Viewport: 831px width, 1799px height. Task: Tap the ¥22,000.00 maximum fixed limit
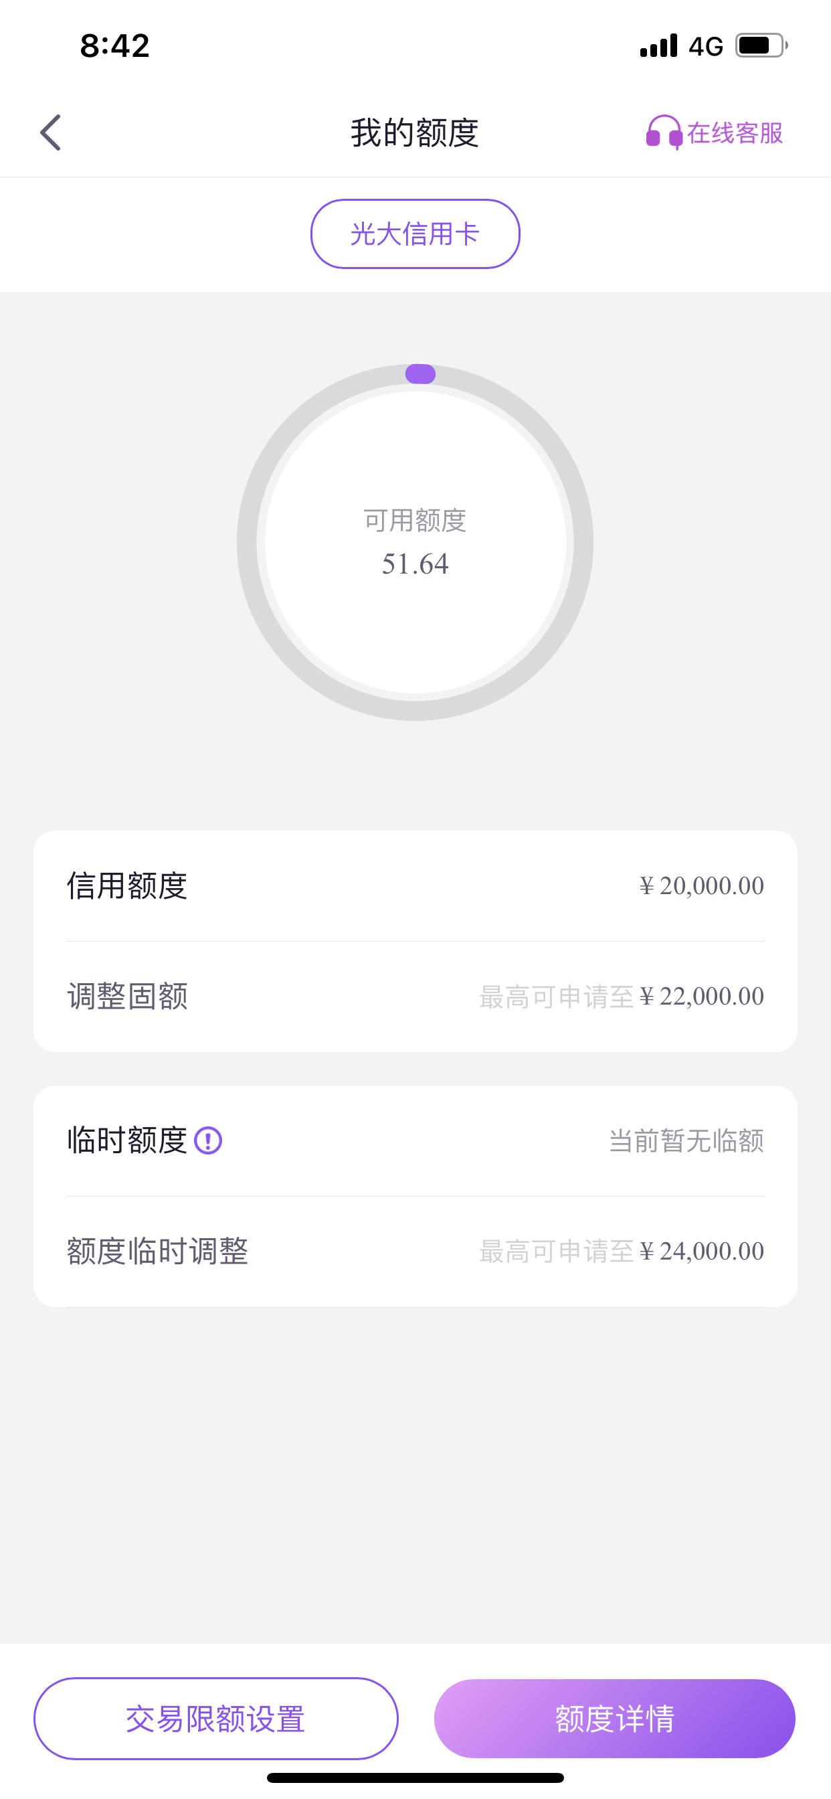[702, 997]
